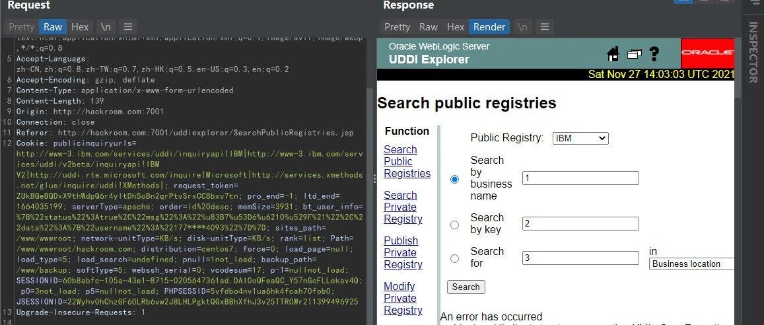The width and height of the screenshot is (764, 325).
Task: Click the Content-Type header line
Action: click(125, 90)
